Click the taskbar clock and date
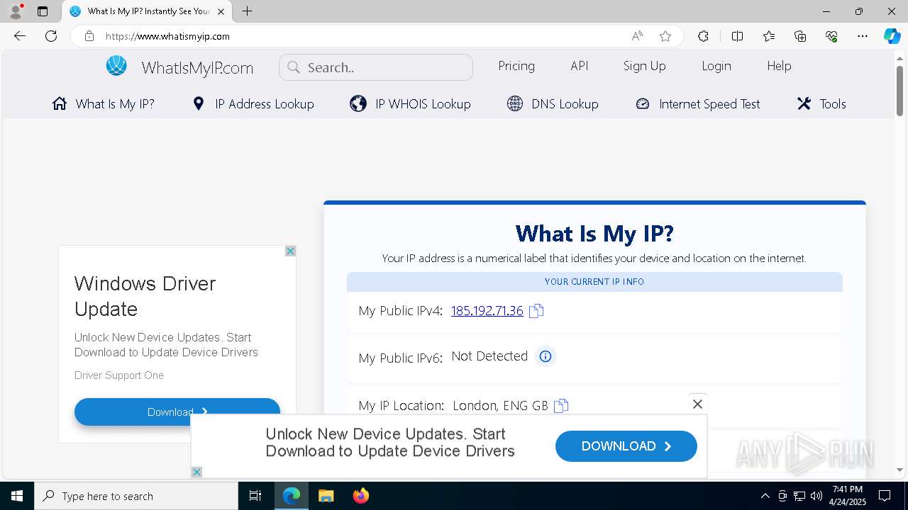The image size is (908, 510). pos(847,496)
